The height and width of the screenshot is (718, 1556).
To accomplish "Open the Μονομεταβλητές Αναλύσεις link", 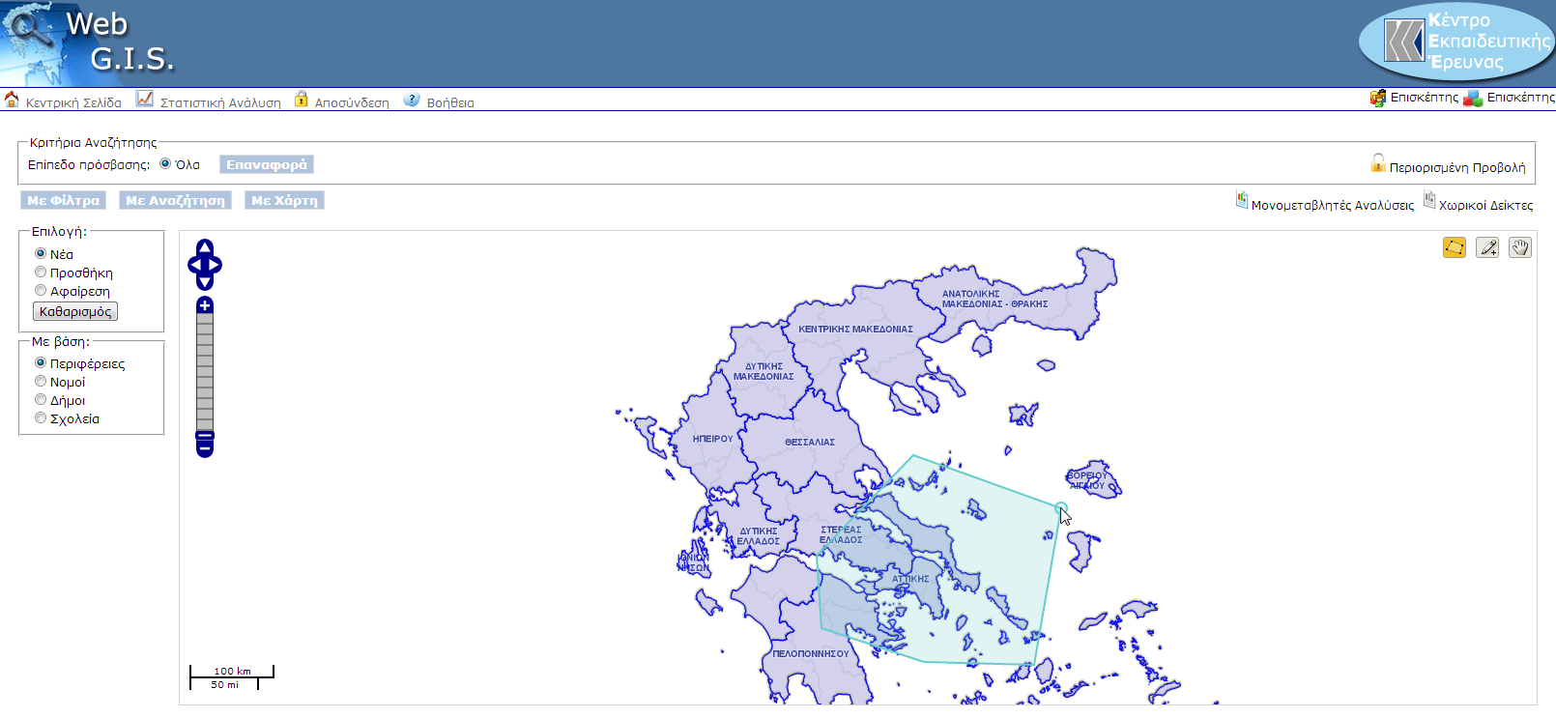I will 1333,205.
